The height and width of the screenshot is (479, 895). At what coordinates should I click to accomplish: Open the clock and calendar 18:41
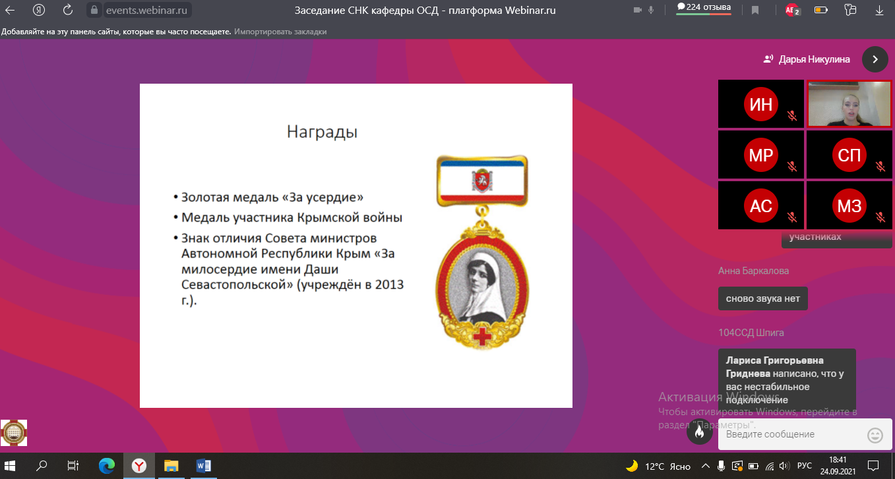click(837, 466)
